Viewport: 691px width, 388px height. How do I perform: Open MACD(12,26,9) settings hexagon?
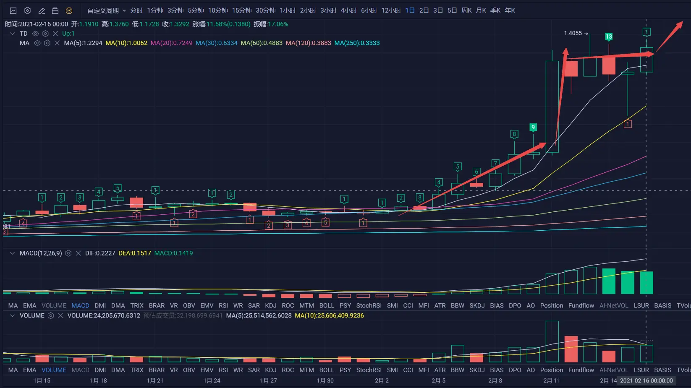[68, 253]
